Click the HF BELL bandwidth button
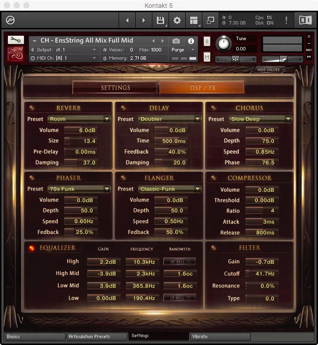 point(179,262)
